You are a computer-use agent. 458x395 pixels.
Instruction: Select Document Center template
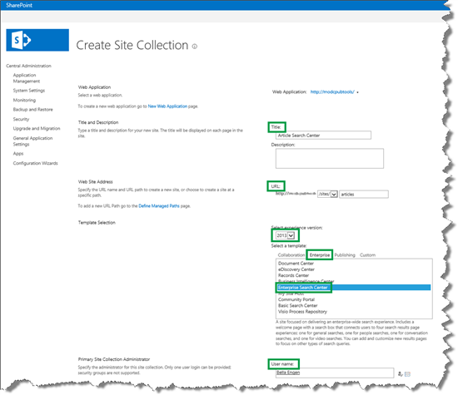click(x=296, y=263)
